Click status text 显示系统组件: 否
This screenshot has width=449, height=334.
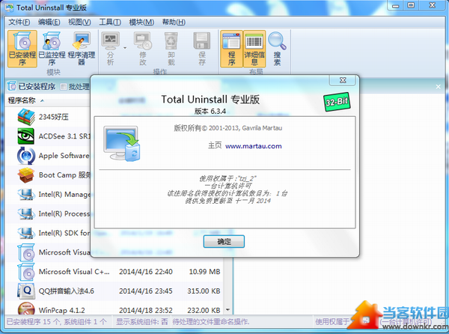click(x=141, y=322)
